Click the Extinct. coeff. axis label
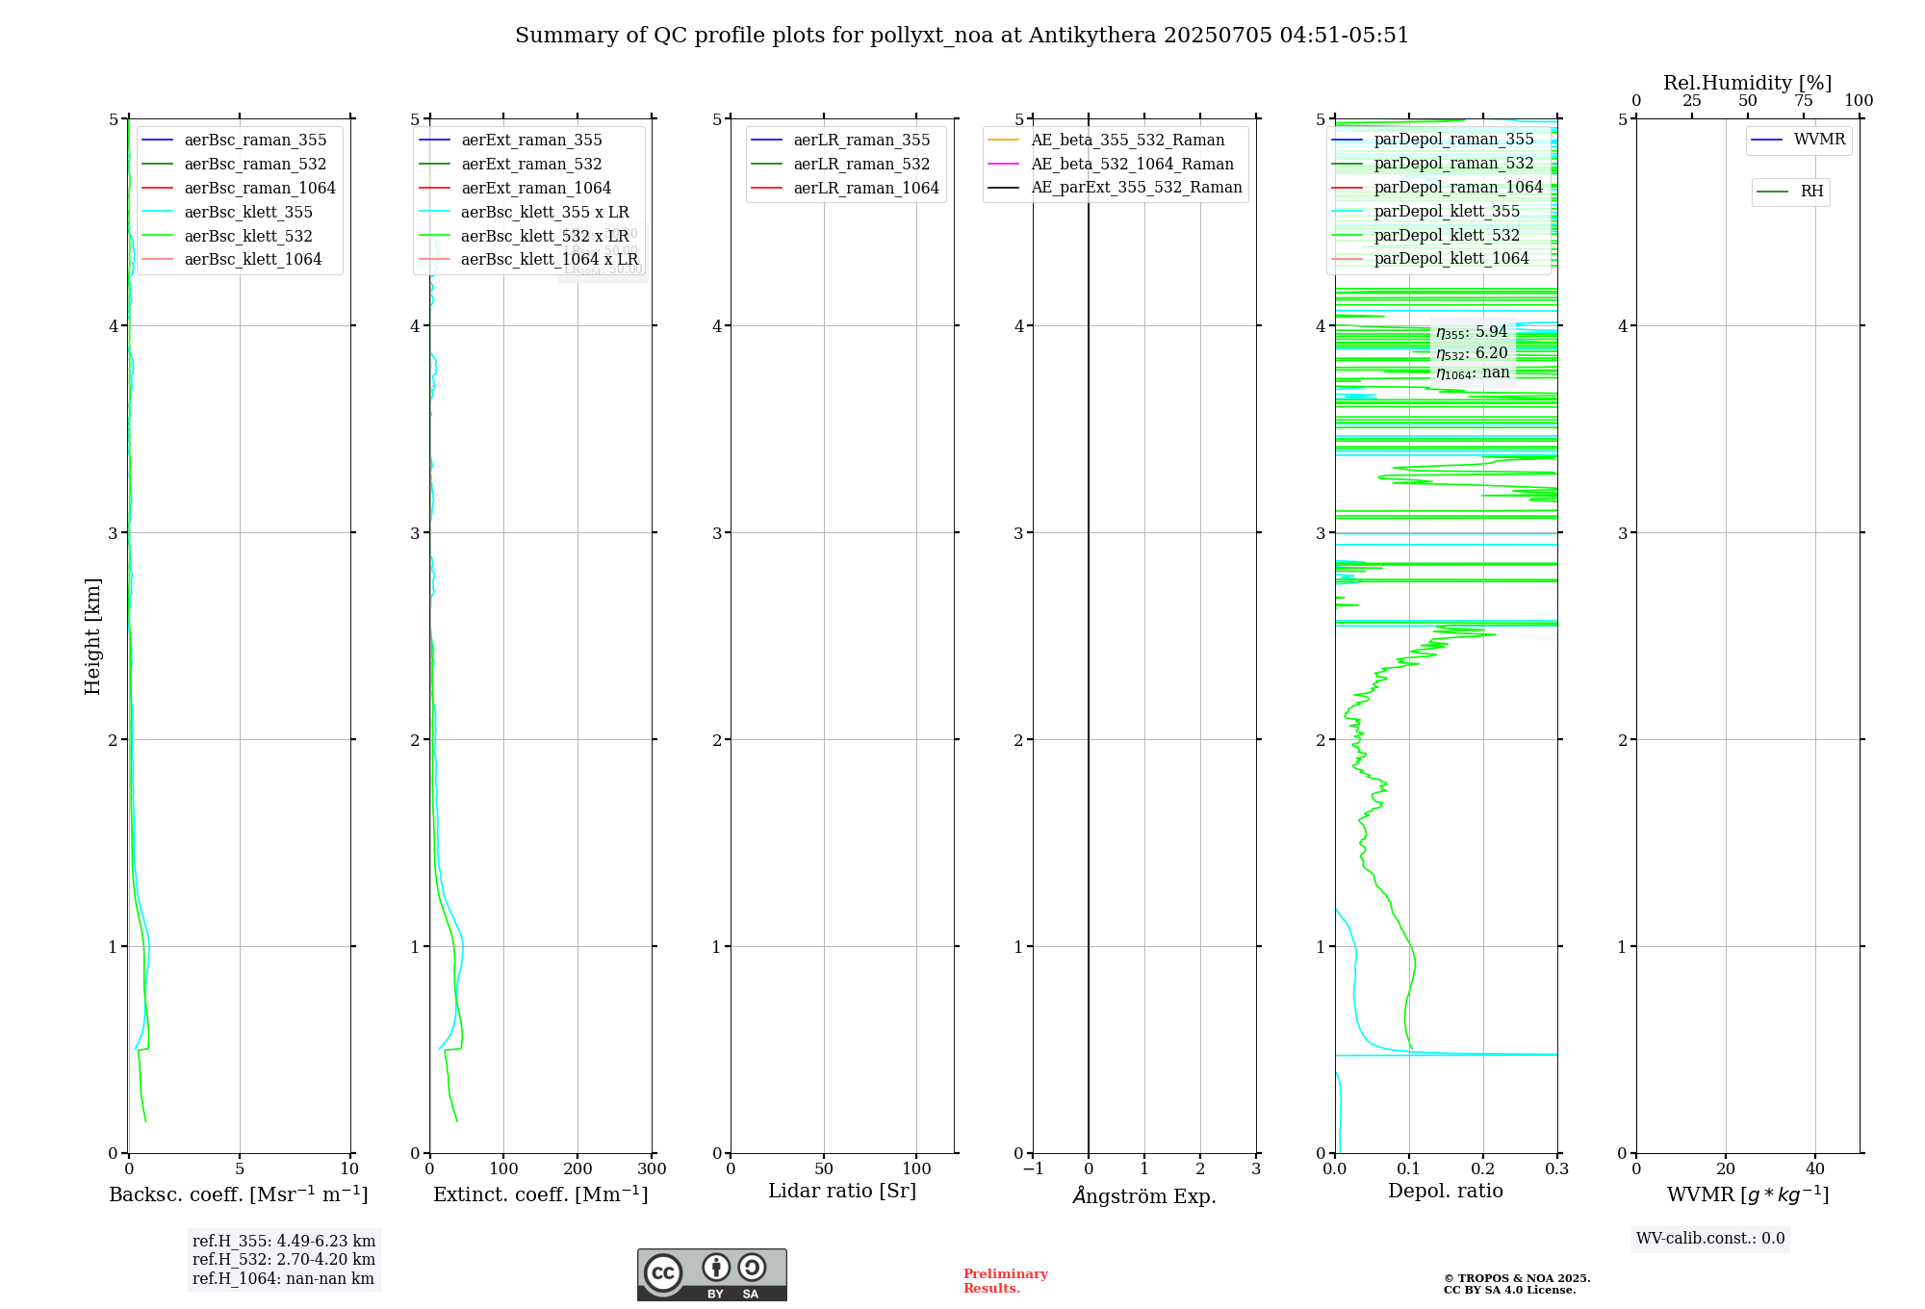Screen dimensions: 1925x1309 [x=541, y=1194]
